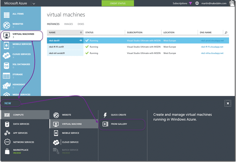Click the Data Services database icon

click(x=7, y=124)
